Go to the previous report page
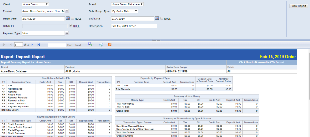Image resolution: width=310 pixels, height=137 pixels. (11, 45)
